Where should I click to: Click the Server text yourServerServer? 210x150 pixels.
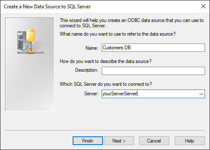pyautogui.click(x=120, y=94)
